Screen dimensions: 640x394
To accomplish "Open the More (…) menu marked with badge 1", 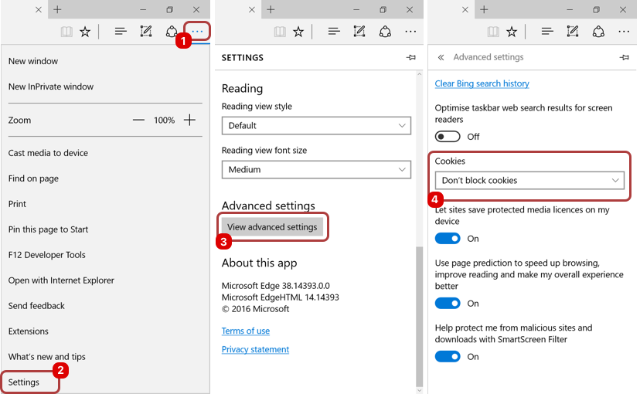I will click(199, 32).
